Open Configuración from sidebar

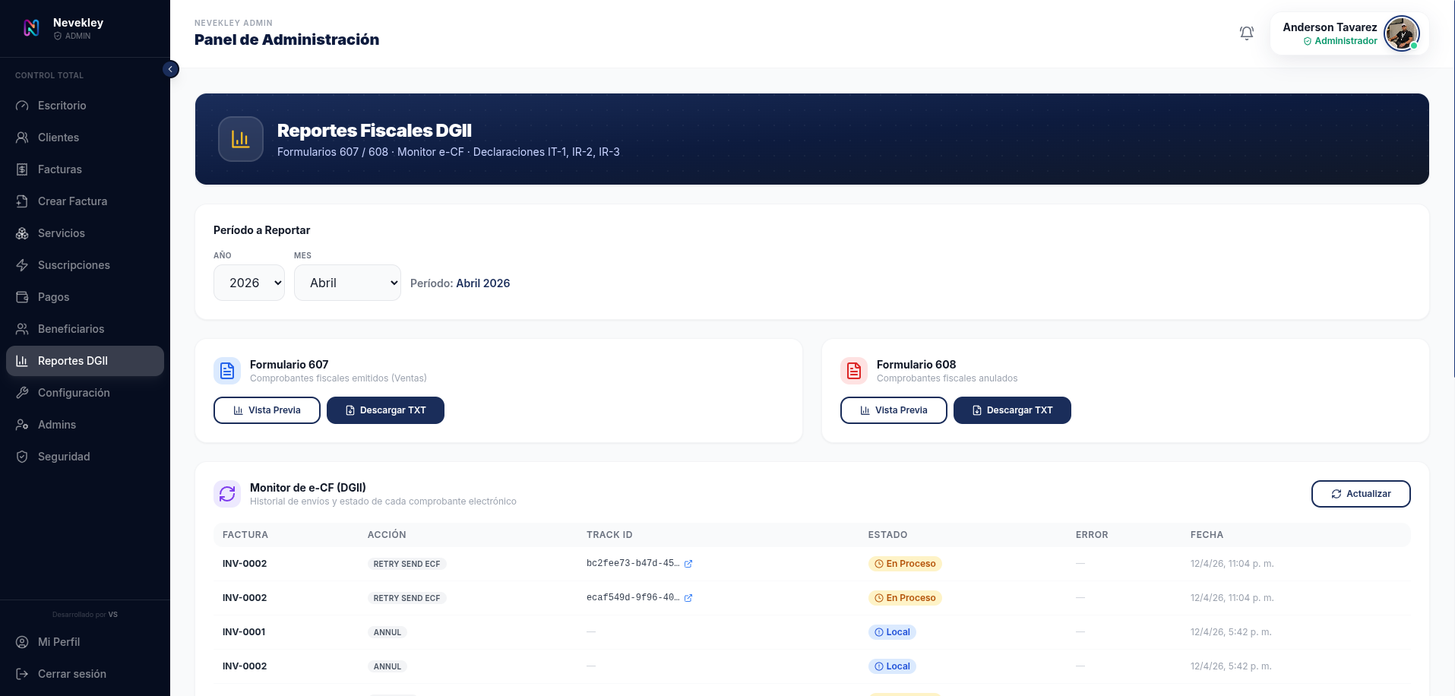(85, 393)
